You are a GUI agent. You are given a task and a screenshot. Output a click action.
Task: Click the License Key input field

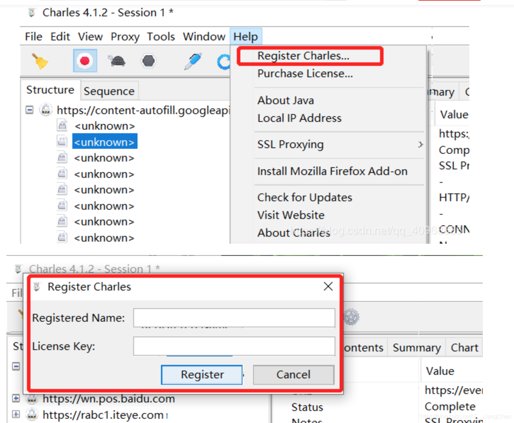click(234, 346)
